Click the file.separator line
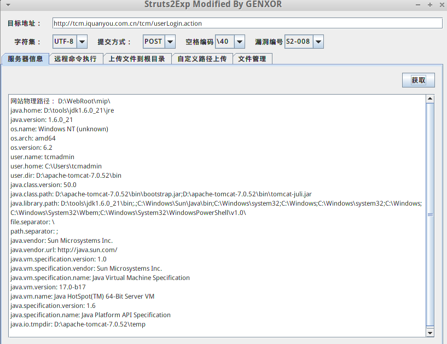 tap(32, 222)
